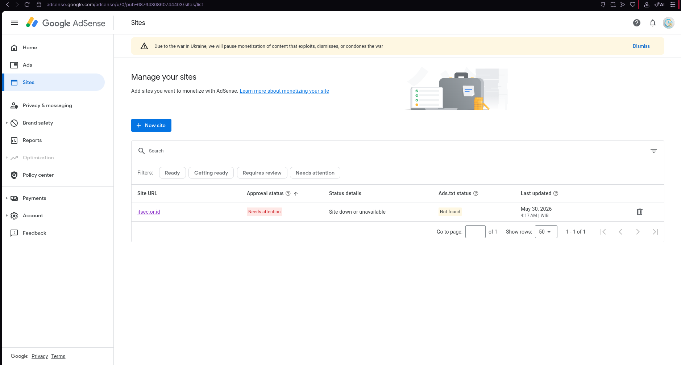681x365 pixels.
Task: Open the account profile avatar
Action: pyautogui.click(x=669, y=23)
